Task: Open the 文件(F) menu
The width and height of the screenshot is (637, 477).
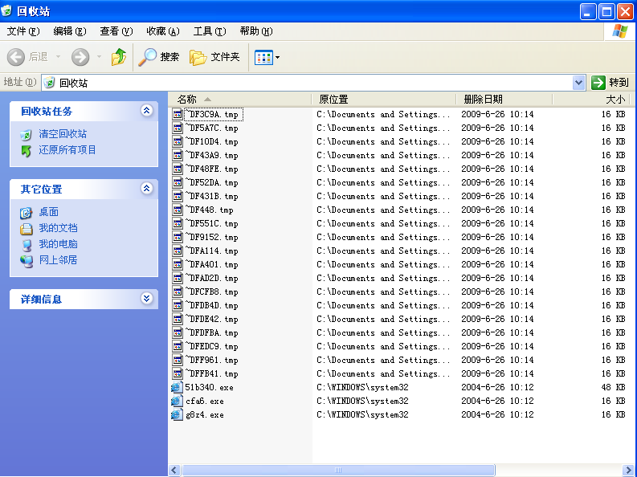Action: pos(23,31)
